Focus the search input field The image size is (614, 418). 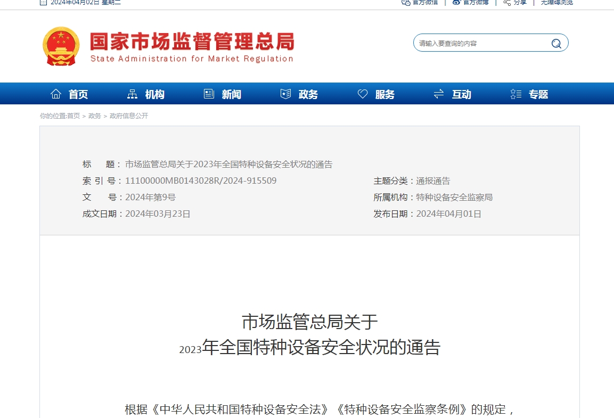[x=482, y=44]
